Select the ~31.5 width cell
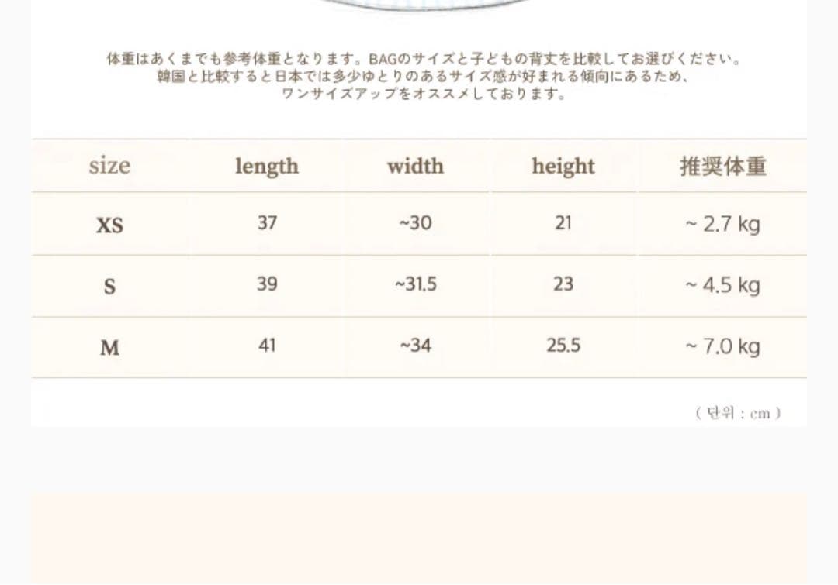The height and width of the screenshot is (585, 838). (x=415, y=284)
